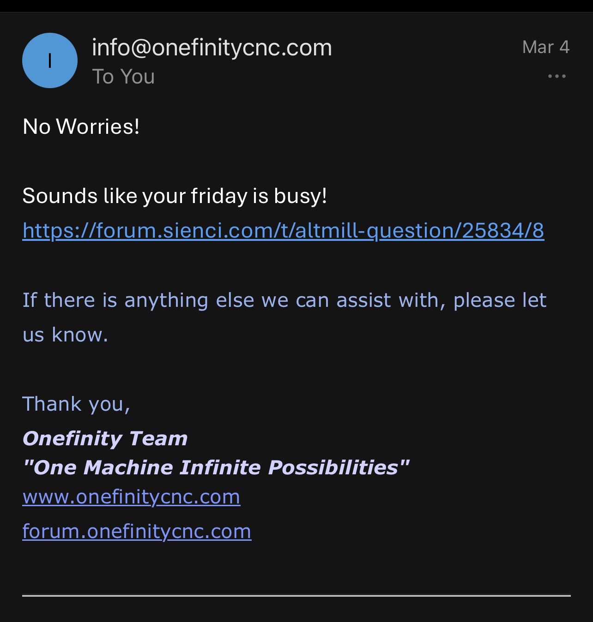The height and width of the screenshot is (622, 593).
Task: Click the word "Possibilities" in the tagline
Action: pyautogui.click(x=333, y=467)
